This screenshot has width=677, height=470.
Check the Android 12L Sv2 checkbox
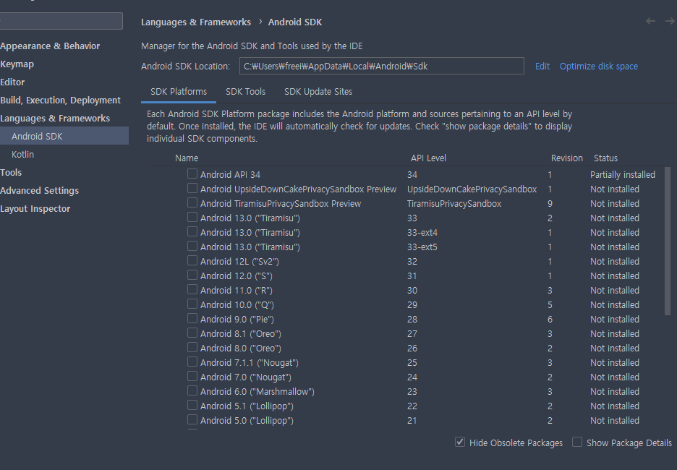pos(192,260)
